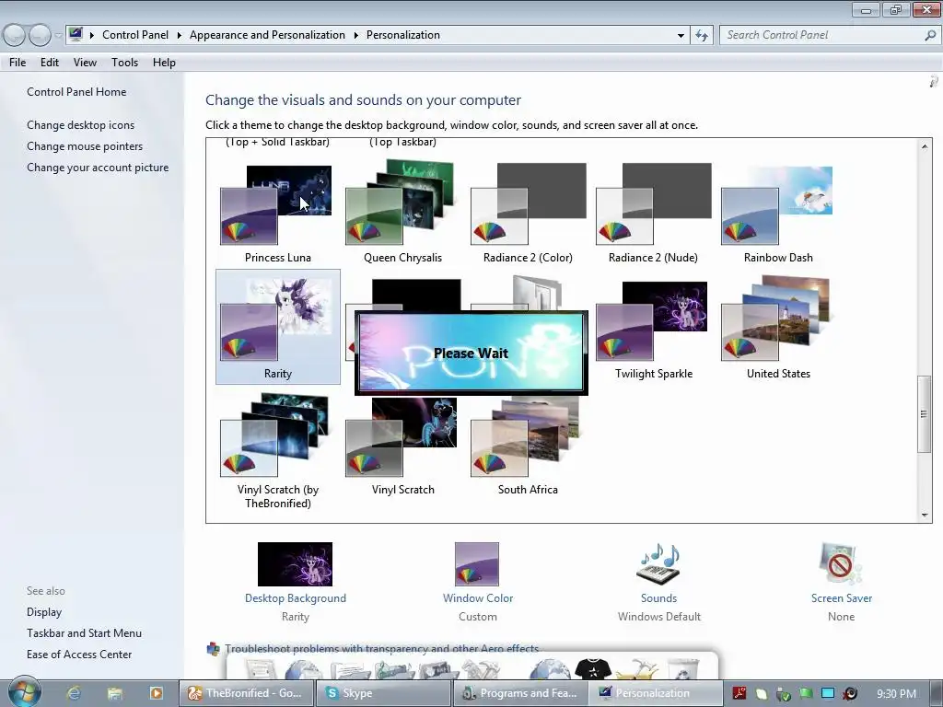Click the Back navigation button
Screen dimensions: 943x707
(x=15, y=36)
